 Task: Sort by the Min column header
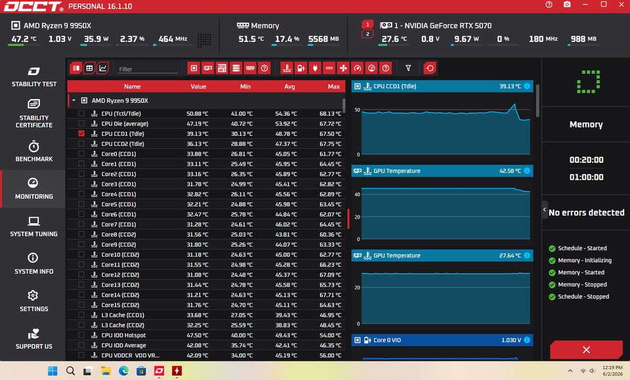coord(245,87)
